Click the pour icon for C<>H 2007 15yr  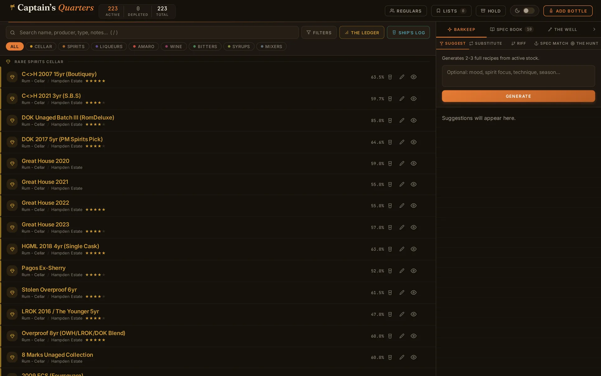pos(390,77)
